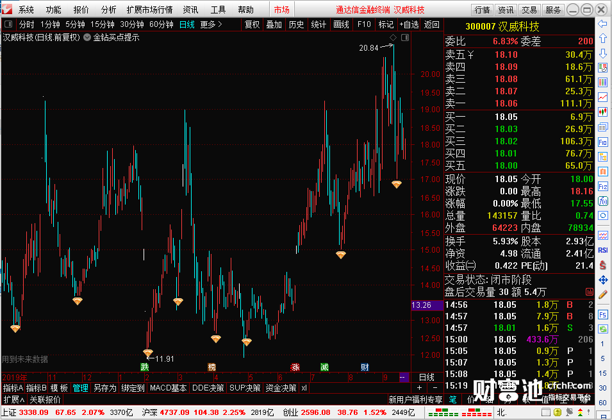The image size is (612, 420).
Task: Select the pencil drawing icon
Action: point(602,294)
